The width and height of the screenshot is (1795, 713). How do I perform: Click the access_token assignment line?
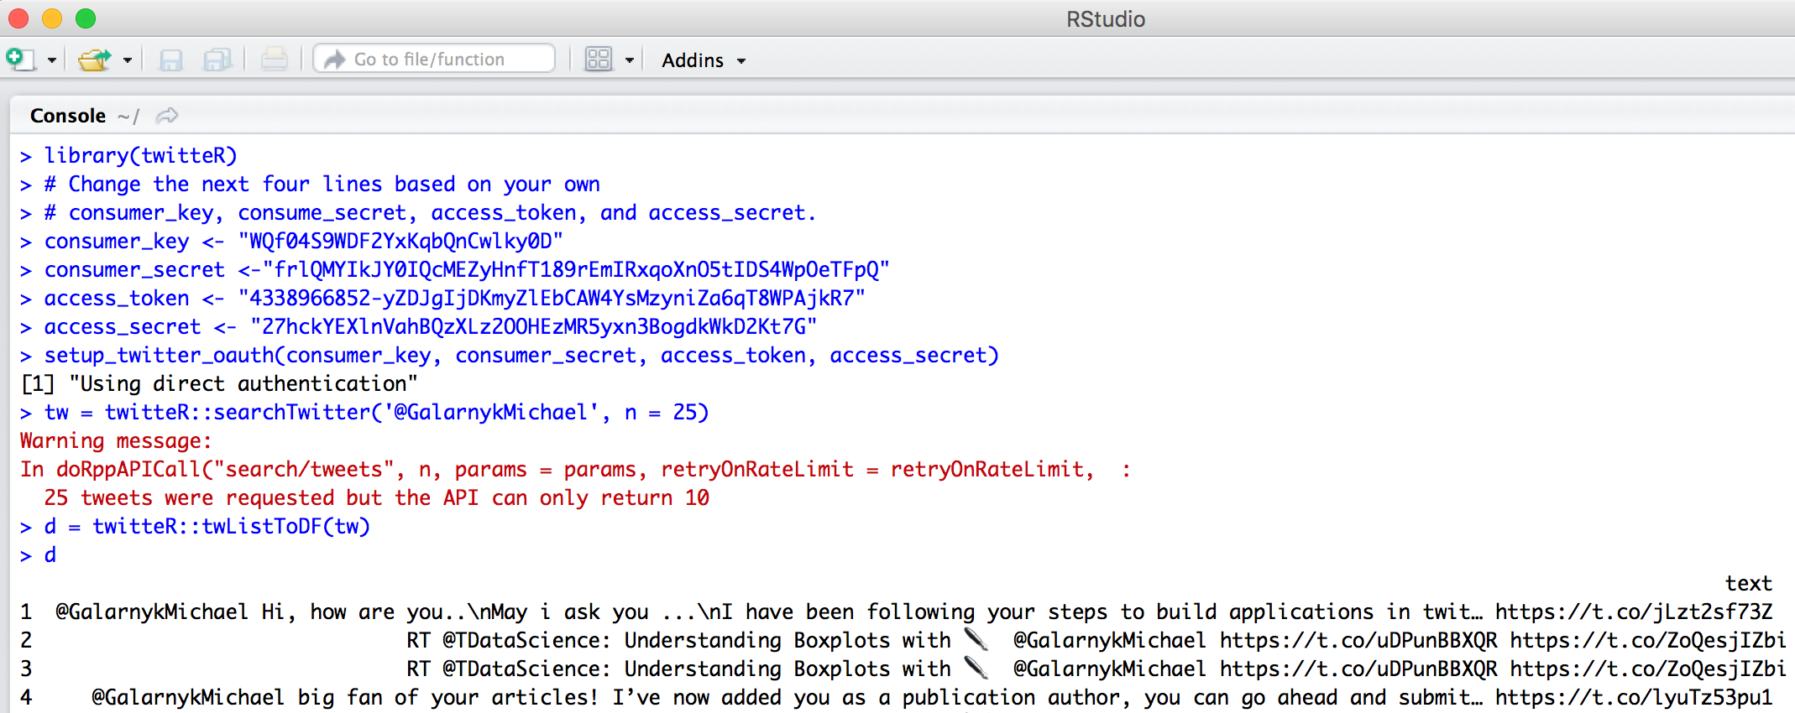click(x=442, y=298)
